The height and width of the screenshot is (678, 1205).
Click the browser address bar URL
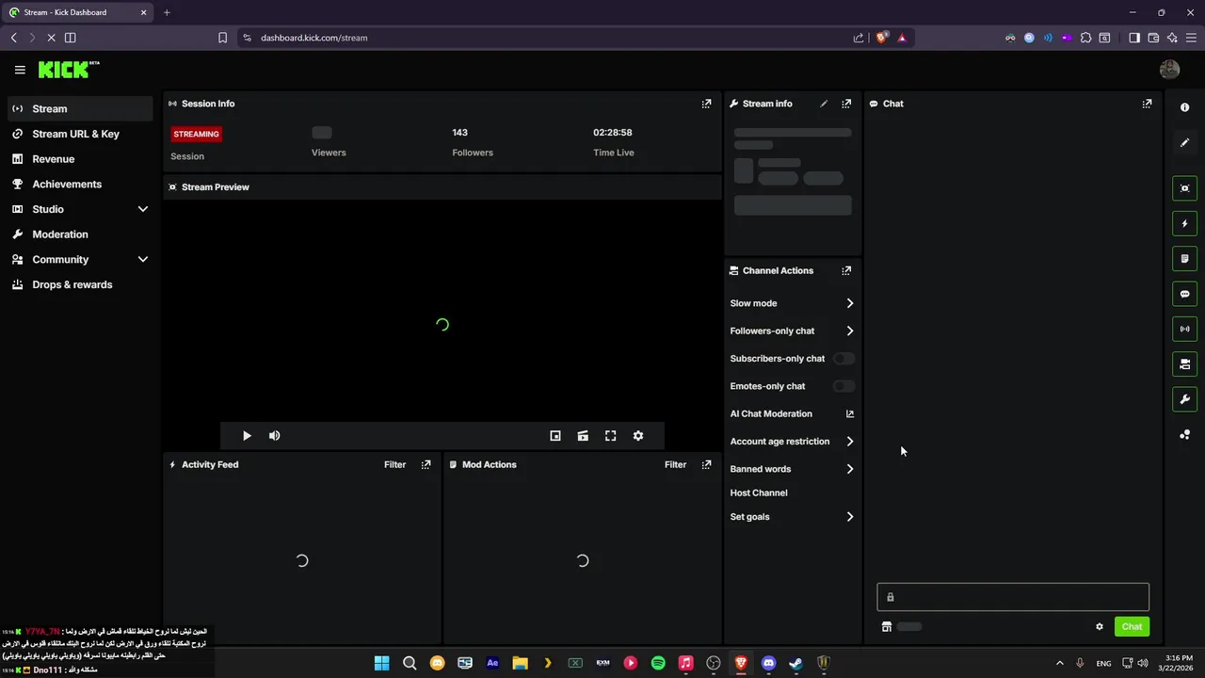point(314,38)
